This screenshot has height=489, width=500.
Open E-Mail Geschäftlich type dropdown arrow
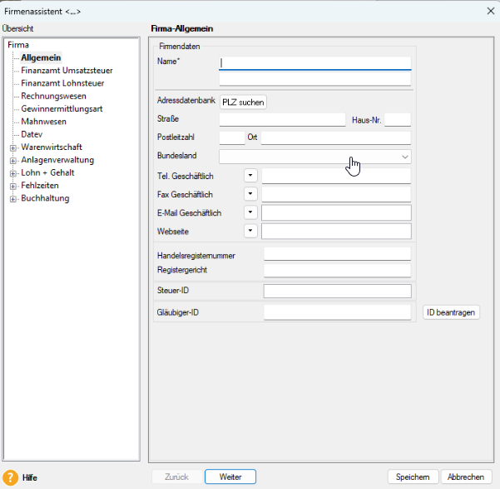(x=250, y=212)
